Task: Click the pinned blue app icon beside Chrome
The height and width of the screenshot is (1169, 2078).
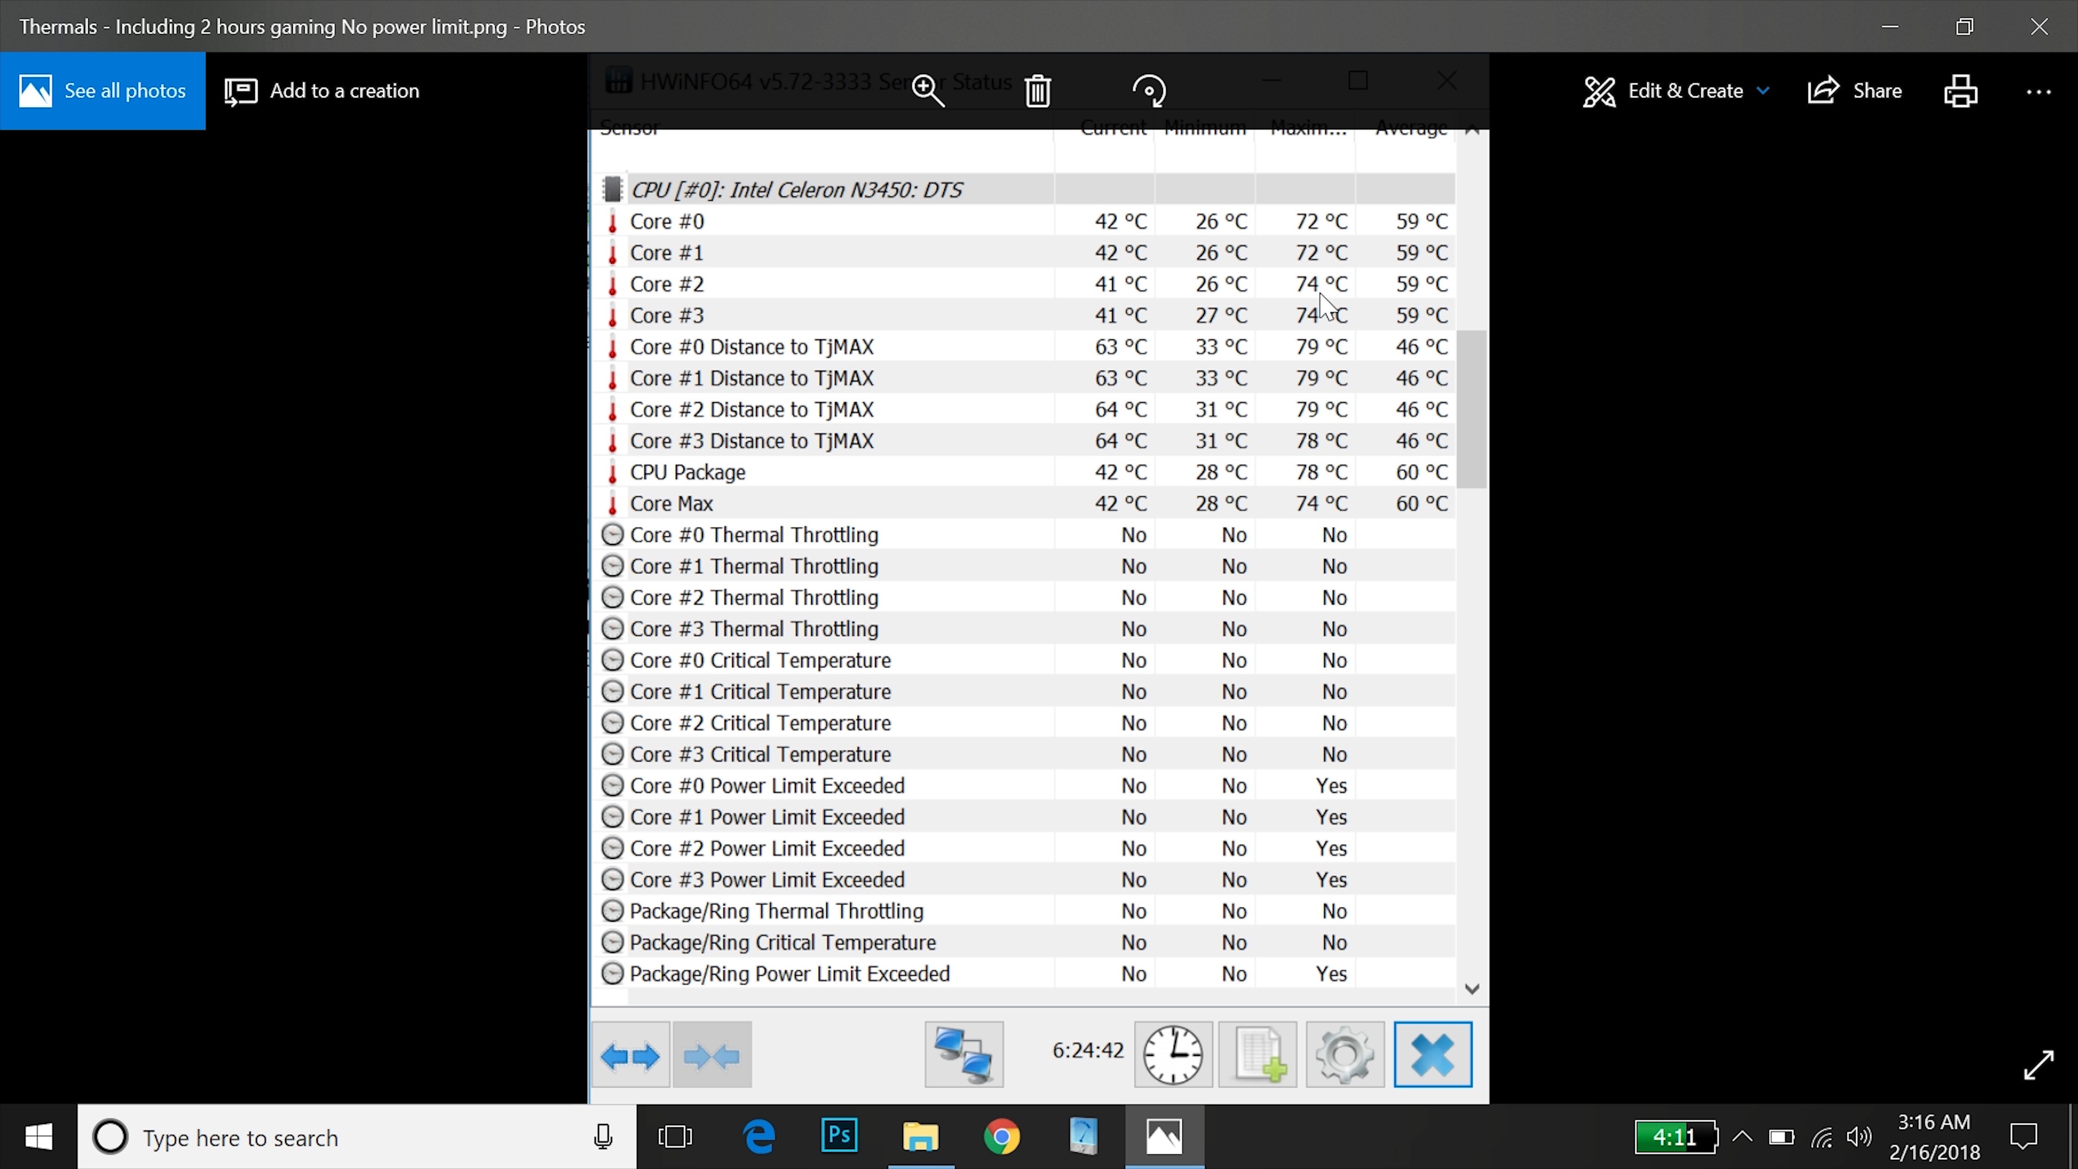Action: (x=1082, y=1136)
